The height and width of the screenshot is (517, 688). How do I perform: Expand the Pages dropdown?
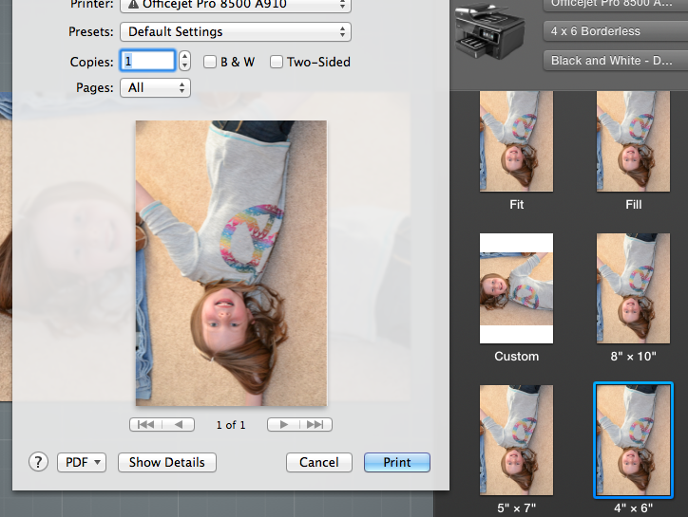pos(155,87)
